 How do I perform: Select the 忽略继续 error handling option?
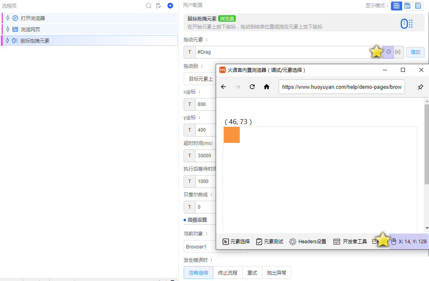coord(198,273)
